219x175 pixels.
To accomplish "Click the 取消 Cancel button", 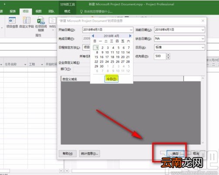I will coord(195,154).
